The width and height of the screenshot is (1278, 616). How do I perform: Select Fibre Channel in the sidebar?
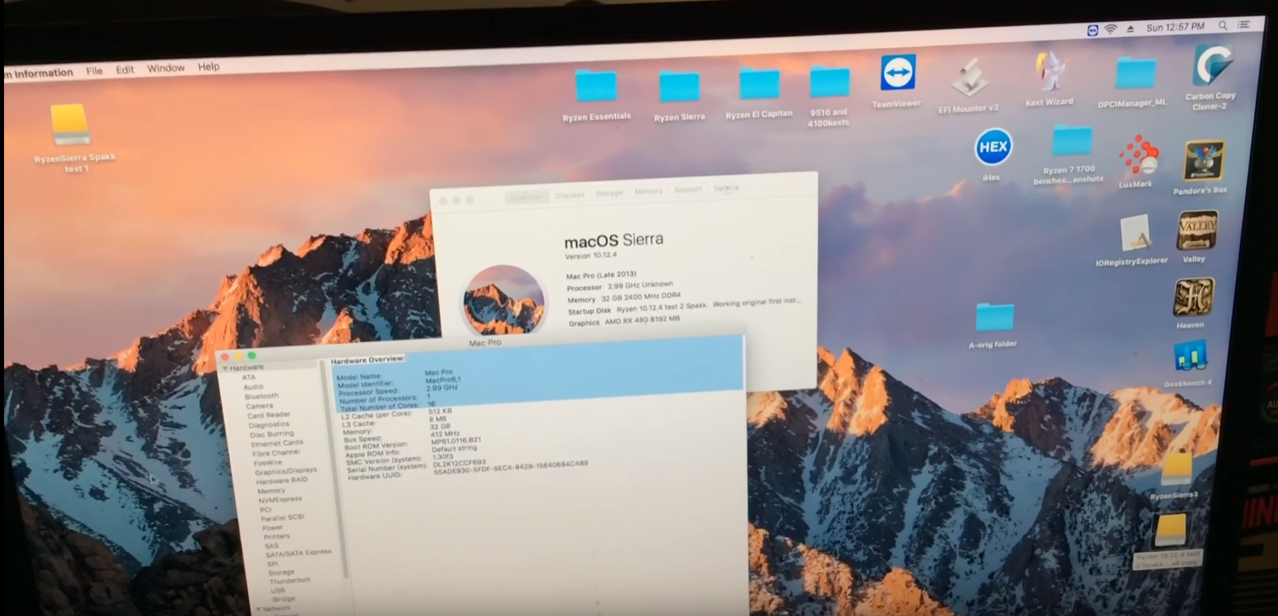[275, 453]
